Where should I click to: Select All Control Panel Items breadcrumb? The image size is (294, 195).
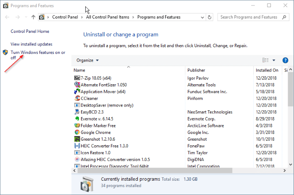(108, 17)
